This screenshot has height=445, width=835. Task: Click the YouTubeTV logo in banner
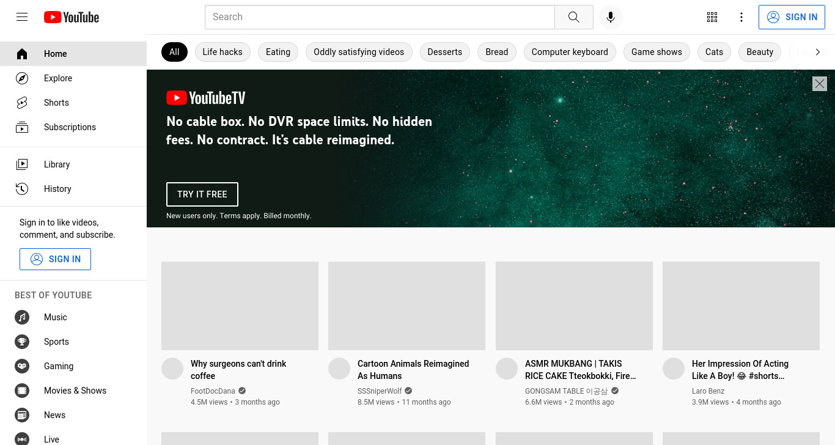[x=206, y=98]
